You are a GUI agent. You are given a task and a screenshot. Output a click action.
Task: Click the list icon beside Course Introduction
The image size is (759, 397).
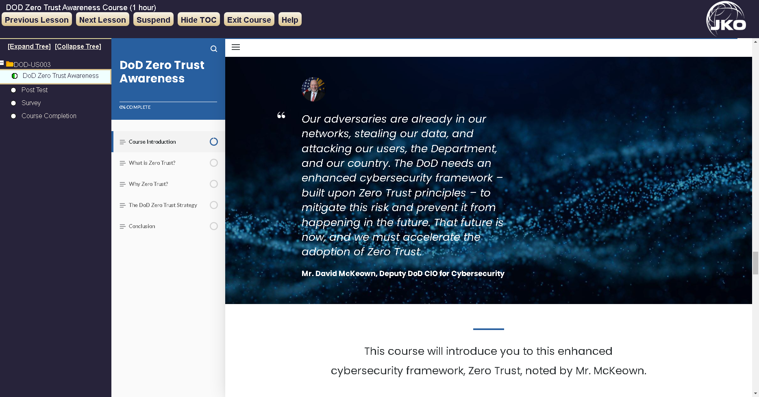[122, 142]
